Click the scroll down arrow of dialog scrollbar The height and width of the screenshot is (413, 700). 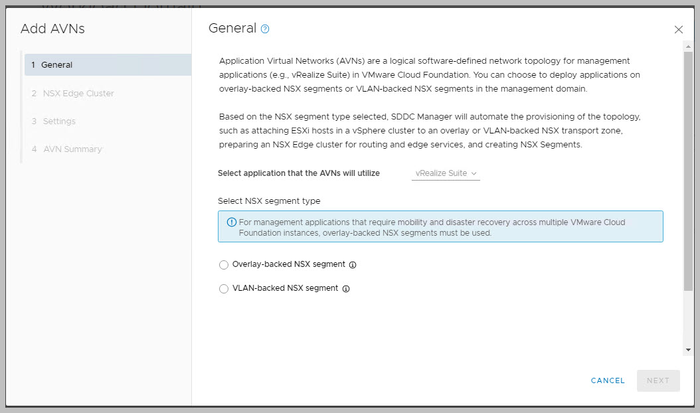pyautogui.click(x=688, y=350)
